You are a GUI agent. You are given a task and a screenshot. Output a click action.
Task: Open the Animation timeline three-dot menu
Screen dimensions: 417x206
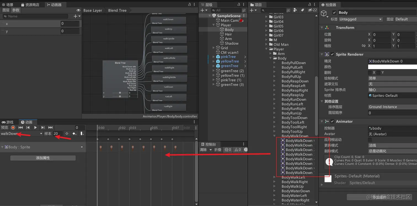[x=196, y=128]
